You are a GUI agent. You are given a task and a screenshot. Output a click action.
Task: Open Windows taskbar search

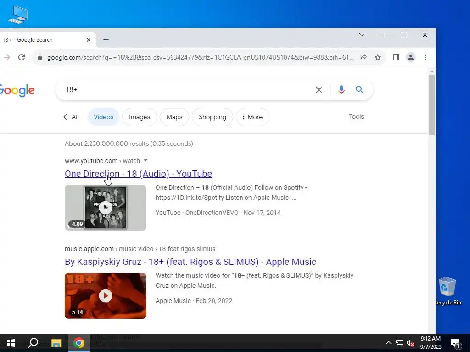point(33,343)
